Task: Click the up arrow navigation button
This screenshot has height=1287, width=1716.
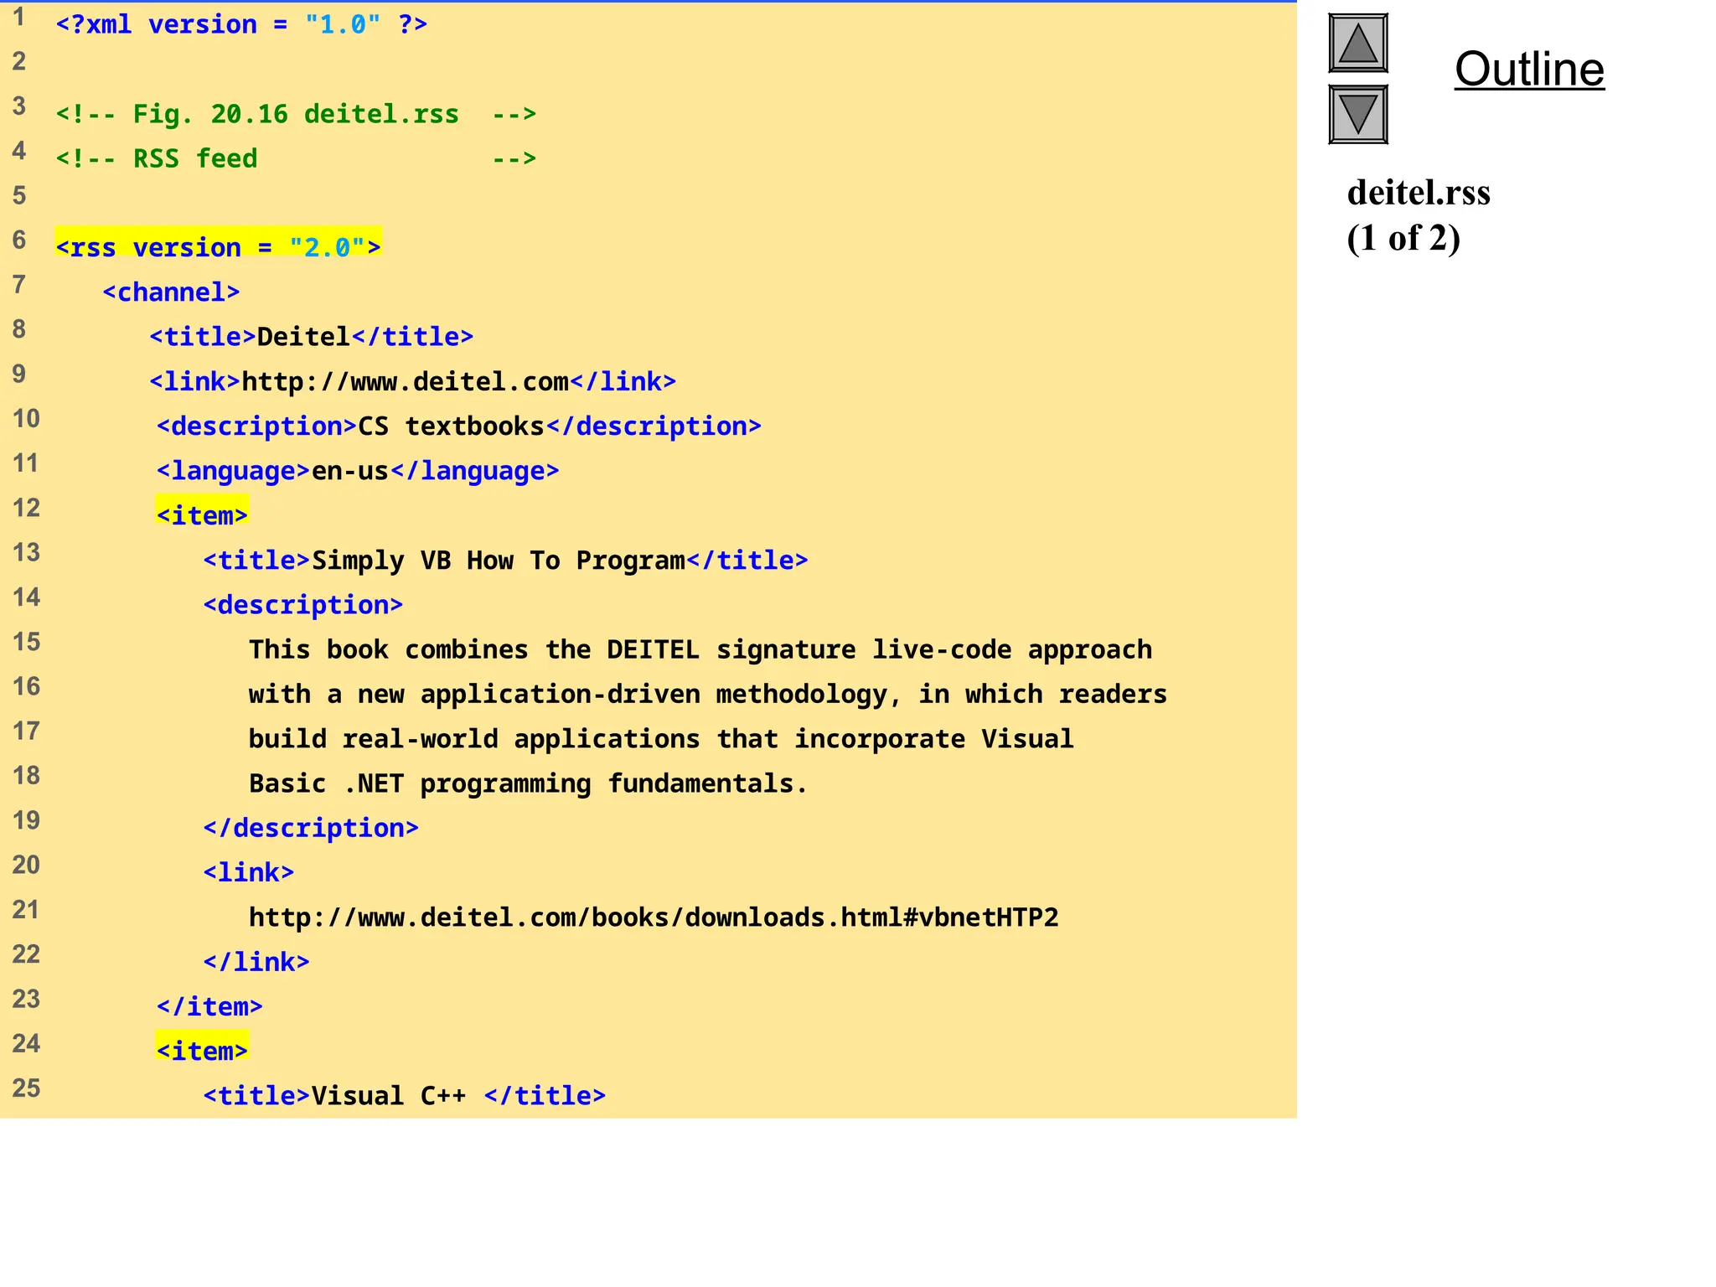Action: tap(1358, 44)
